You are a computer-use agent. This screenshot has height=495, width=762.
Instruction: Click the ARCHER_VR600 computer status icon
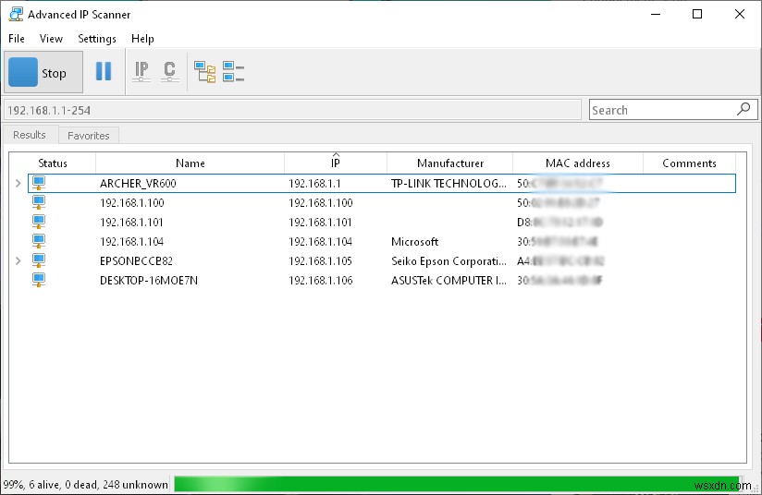pos(39,183)
